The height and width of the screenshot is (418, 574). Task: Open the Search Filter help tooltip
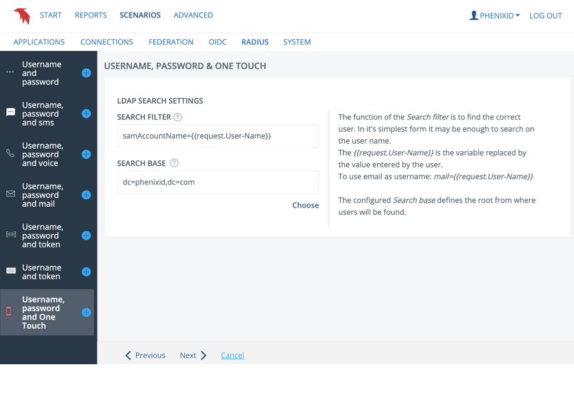point(177,117)
